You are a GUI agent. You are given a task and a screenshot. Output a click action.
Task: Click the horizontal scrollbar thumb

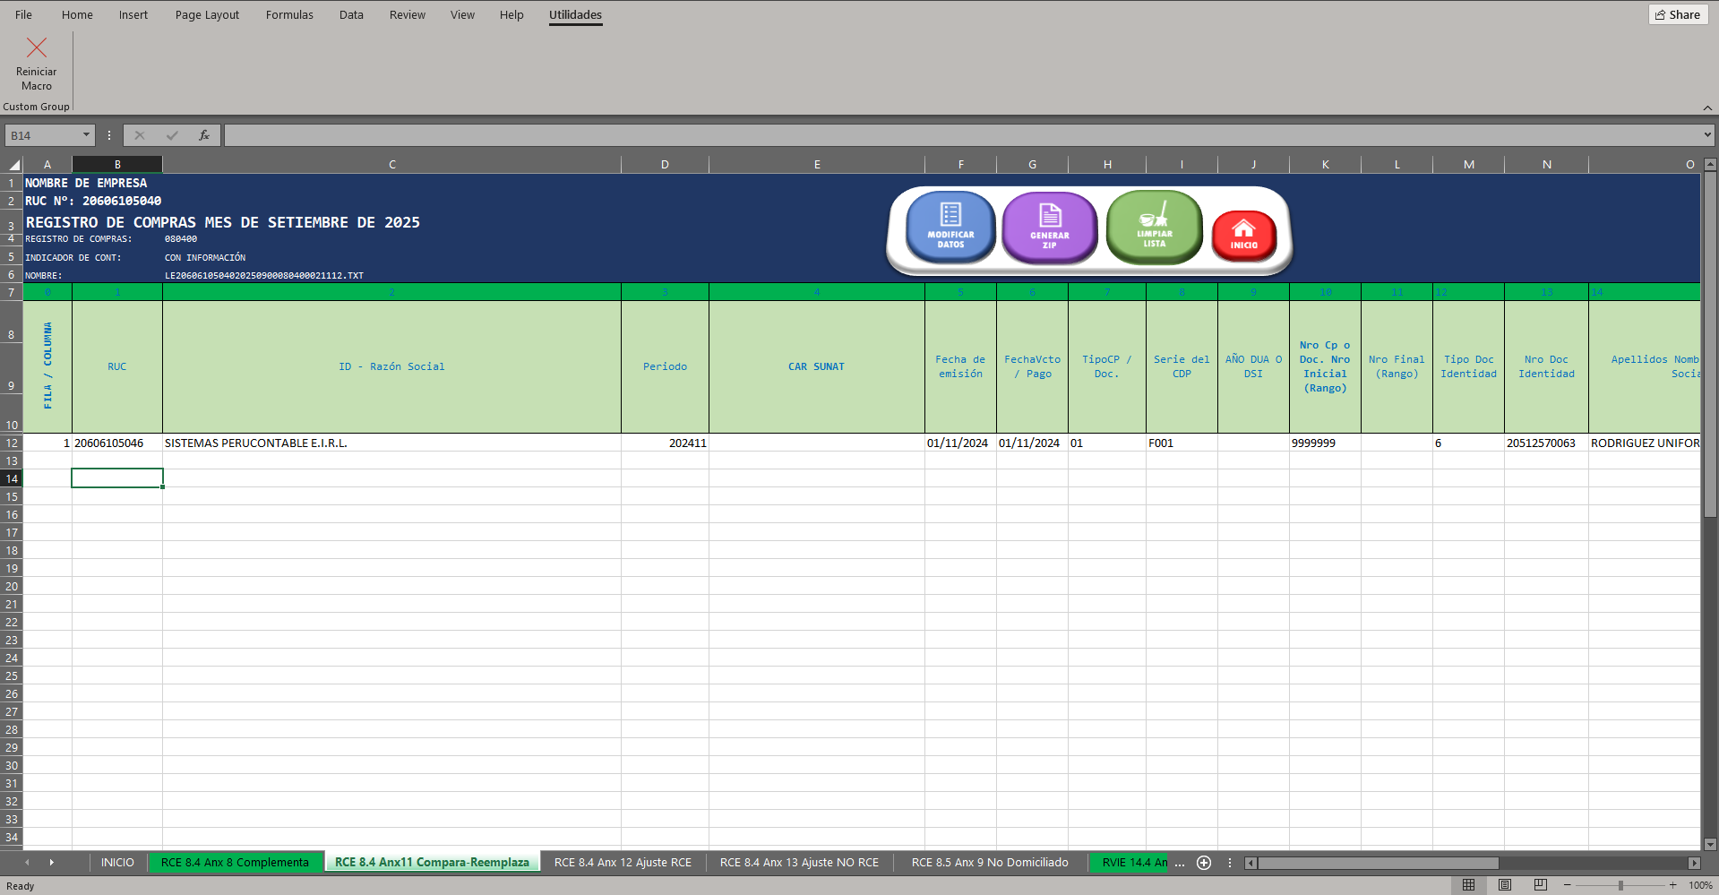(x=1378, y=863)
